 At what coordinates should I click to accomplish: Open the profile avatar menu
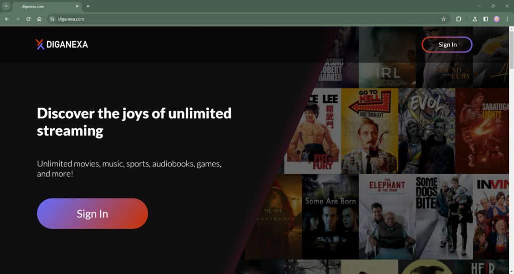pos(496,19)
